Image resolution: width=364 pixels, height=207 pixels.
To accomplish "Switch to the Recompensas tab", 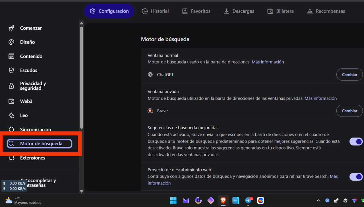I will pyautogui.click(x=326, y=11).
